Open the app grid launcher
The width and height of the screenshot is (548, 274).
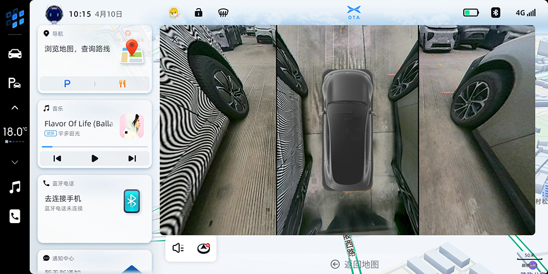coord(15,19)
